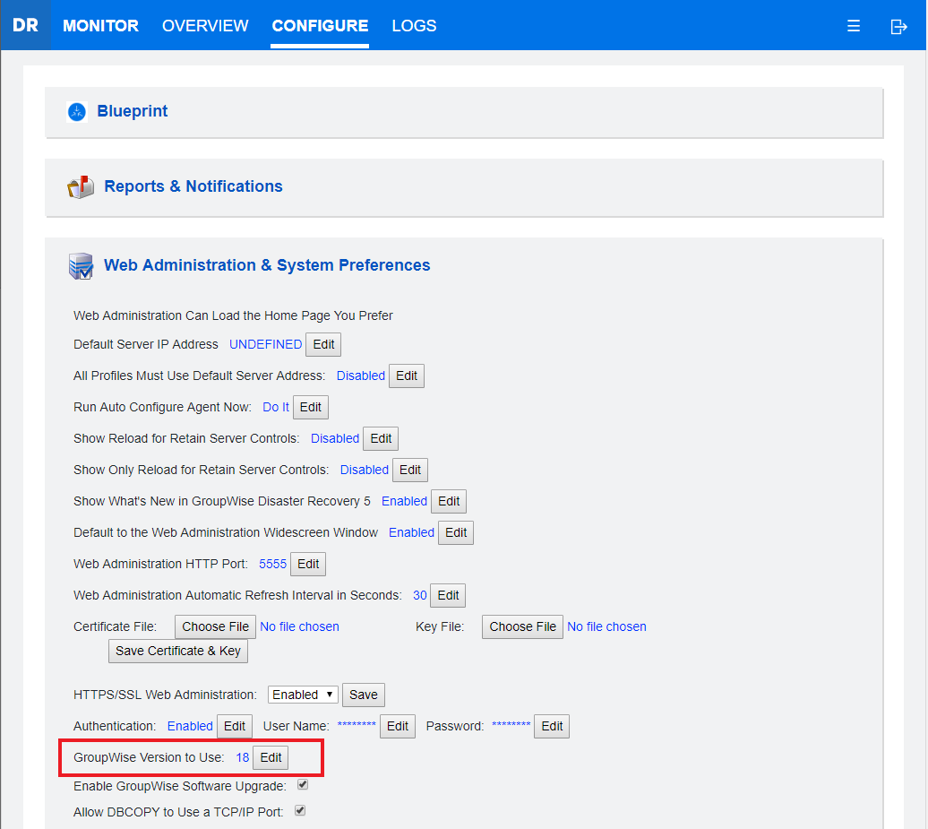
Task: Edit the Password
Action: 552,727
